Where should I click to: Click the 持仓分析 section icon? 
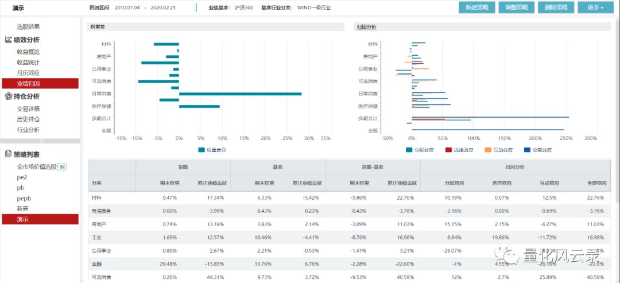click(x=9, y=96)
